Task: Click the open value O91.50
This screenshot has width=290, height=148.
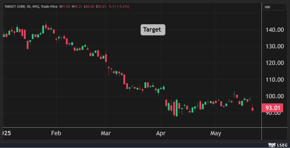Action: (64, 6)
